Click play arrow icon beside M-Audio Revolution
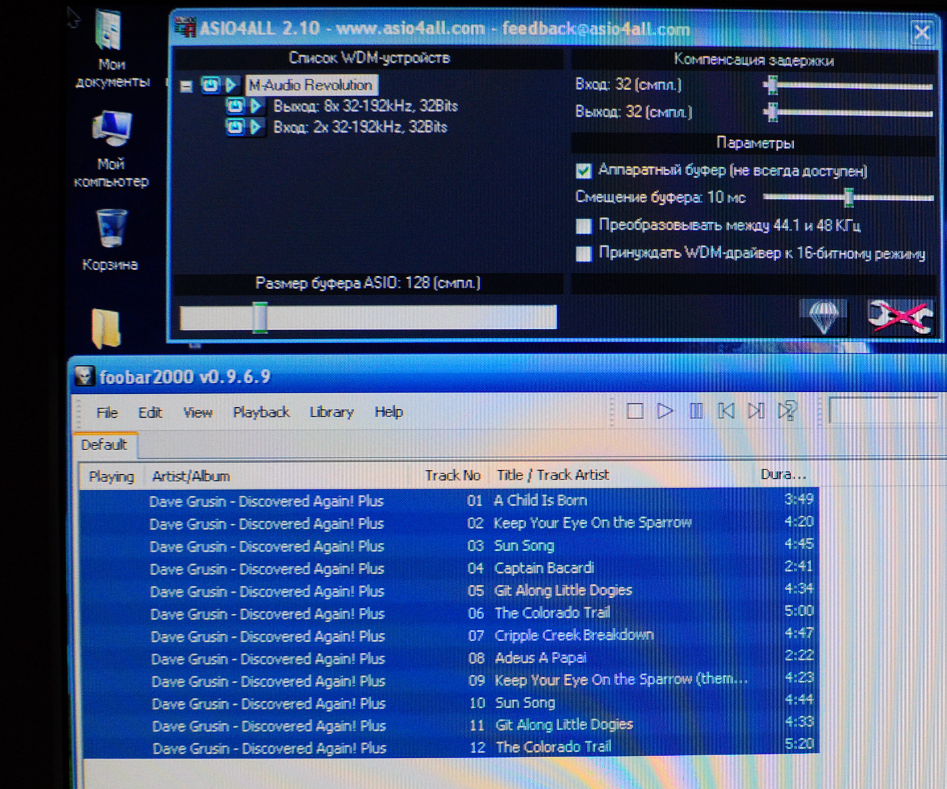 click(x=231, y=85)
